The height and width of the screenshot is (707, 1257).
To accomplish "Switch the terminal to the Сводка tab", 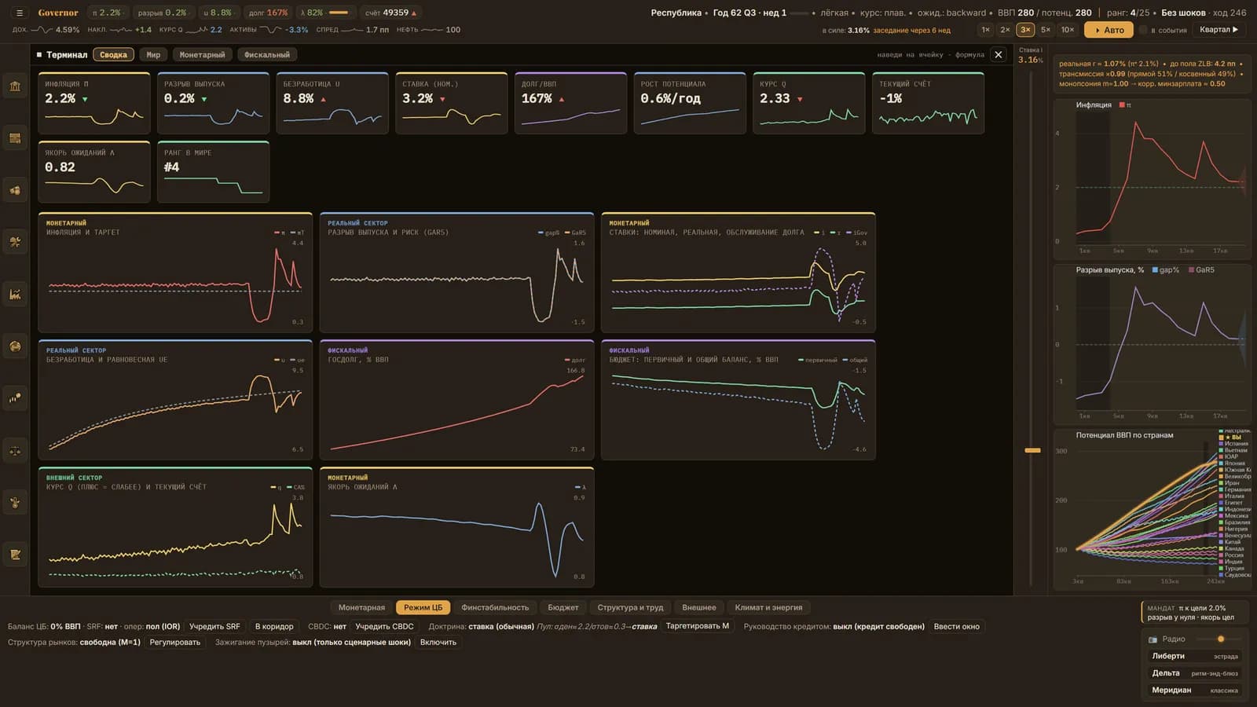I will (x=113, y=55).
